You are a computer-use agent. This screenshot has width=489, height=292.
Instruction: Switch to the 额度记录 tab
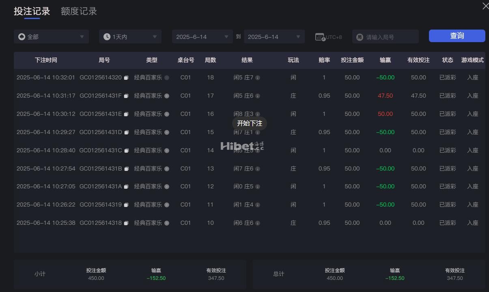(x=79, y=11)
